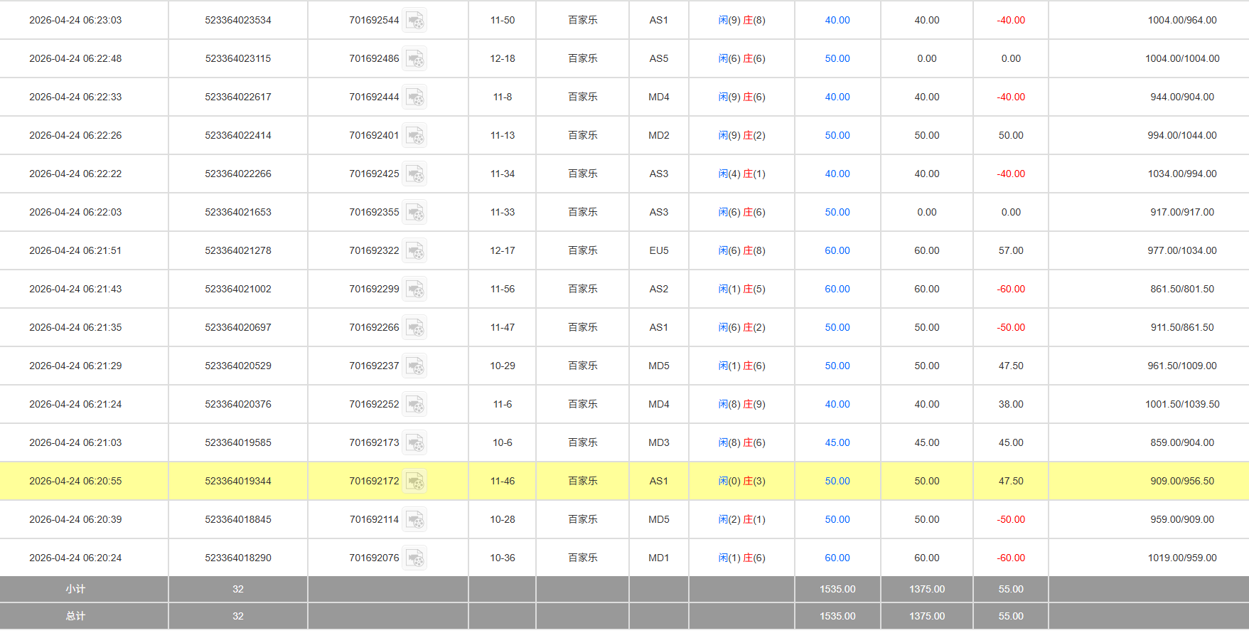The width and height of the screenshot is (1249, 643).
Task: Open video replay icon for round 701692299
Action: 415,289
